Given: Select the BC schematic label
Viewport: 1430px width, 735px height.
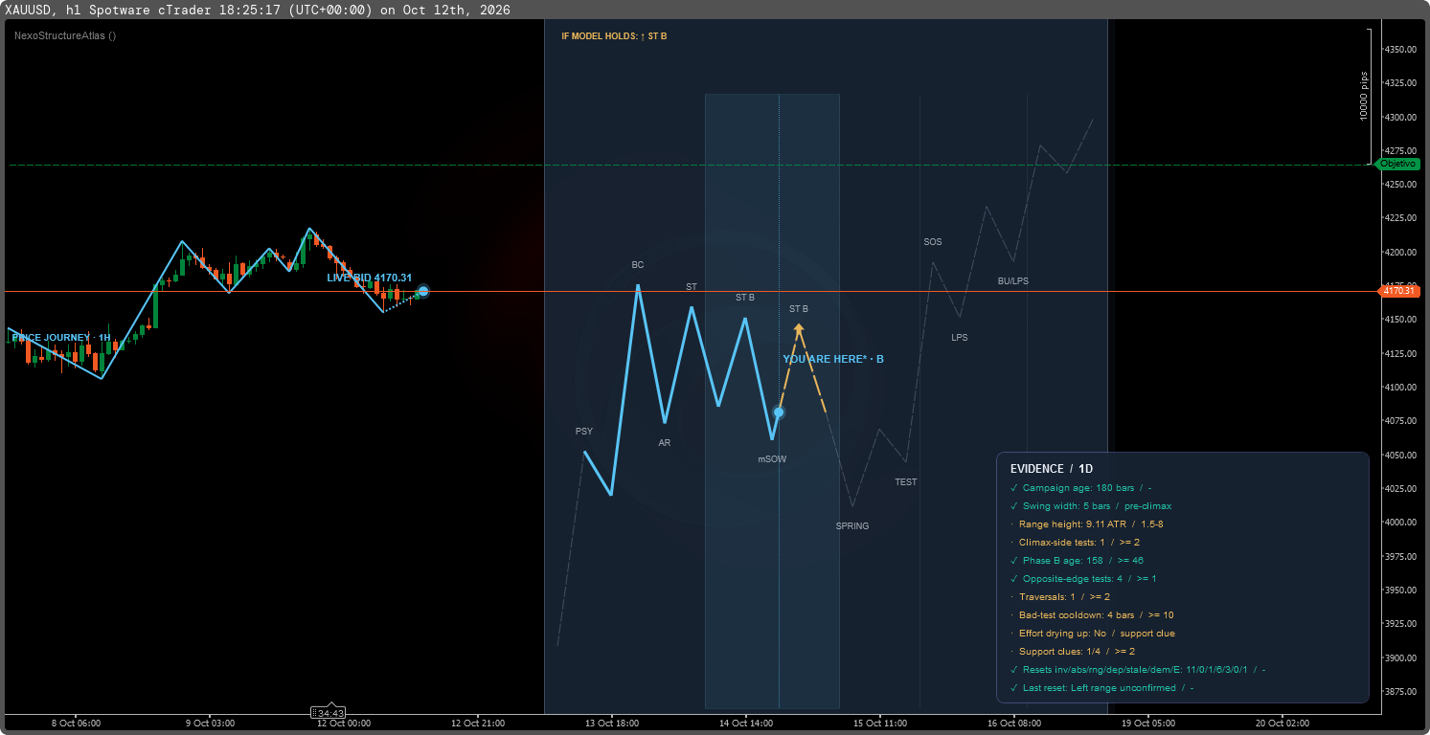Looking at the screenshot, I should [x=638, y=264].
